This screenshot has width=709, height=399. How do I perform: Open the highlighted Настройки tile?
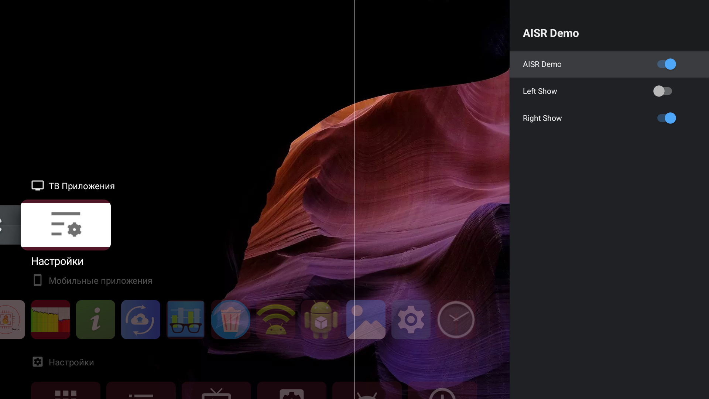pos(66,225)
